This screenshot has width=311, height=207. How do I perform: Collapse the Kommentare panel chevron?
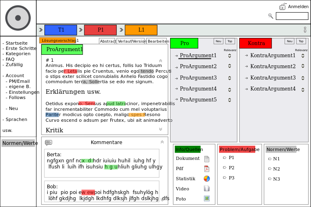click(x=162, y=142)
